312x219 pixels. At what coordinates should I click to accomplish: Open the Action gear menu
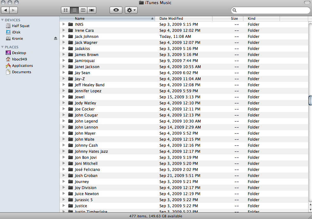click(x=131, y=10)
